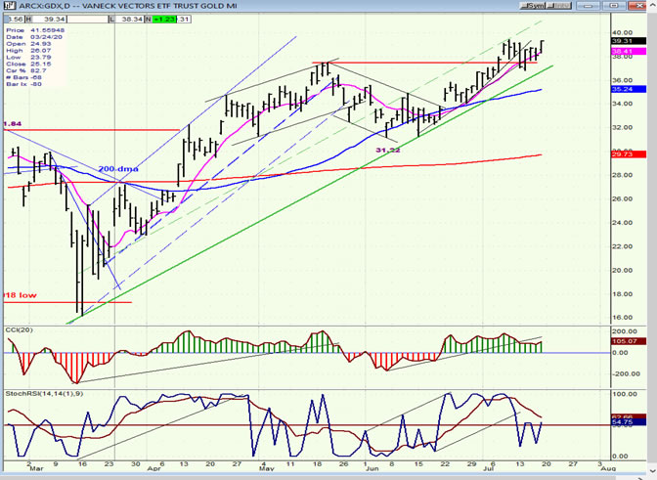Image resolution: width=657 pixels, height=480 pixels.
Task: Click the red 29.73 moving average tag
Action: [x=623, y=154]
